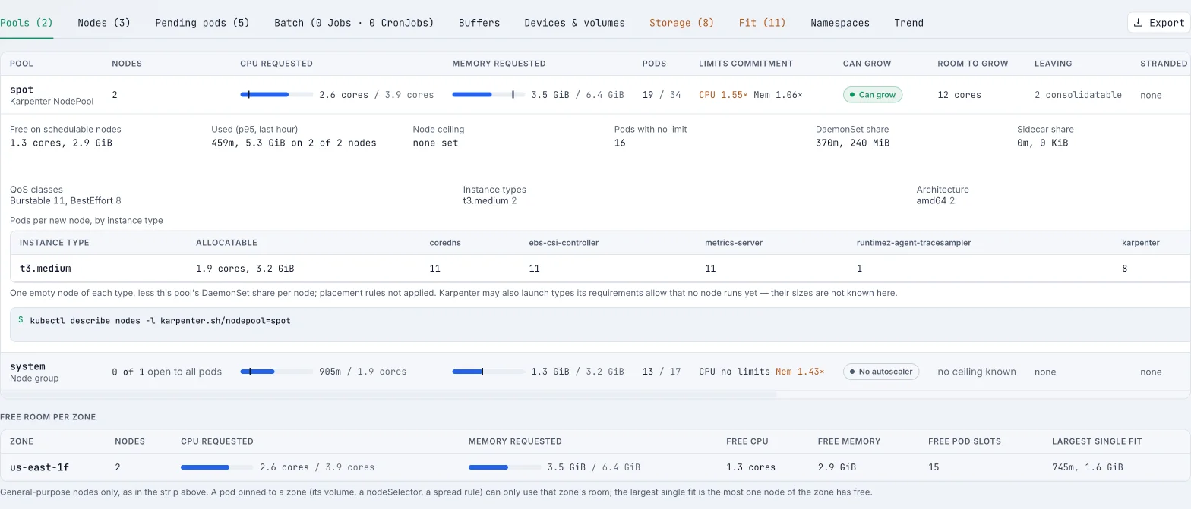Click the metrics-server column header
This screenshot has height=509, width=1191.
[734, 243]
